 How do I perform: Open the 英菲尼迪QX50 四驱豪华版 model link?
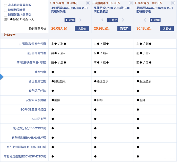point(154,10)
